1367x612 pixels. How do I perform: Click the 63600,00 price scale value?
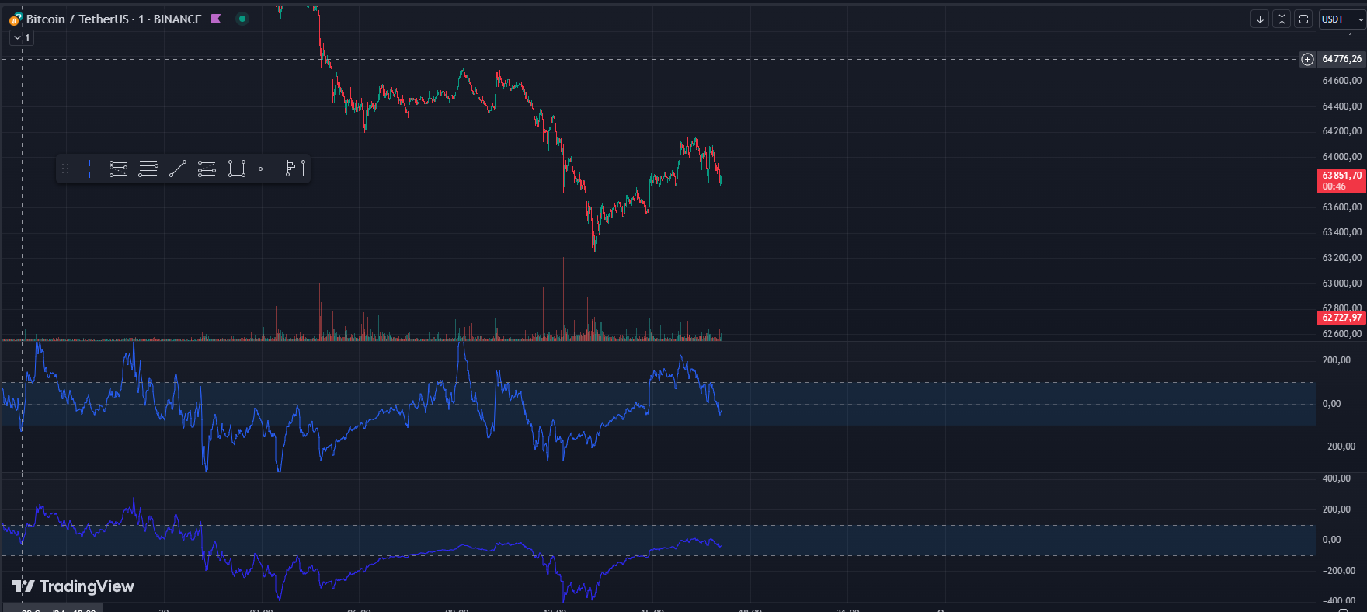(x=1341, y=207)
